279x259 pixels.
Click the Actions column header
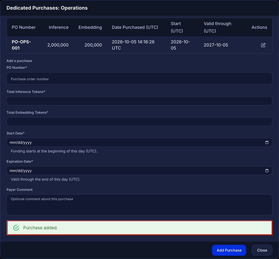click(x=259, y=27)
